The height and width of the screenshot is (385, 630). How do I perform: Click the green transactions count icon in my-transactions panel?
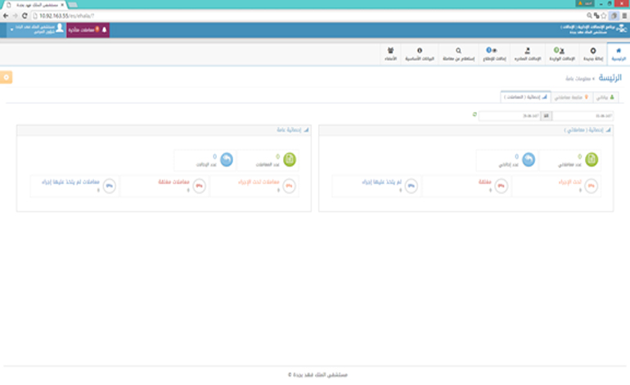pyautogui.click(x=592, y=159)
